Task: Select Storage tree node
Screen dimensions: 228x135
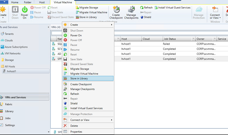Action: pyautogui.click(x=7, y=60)
